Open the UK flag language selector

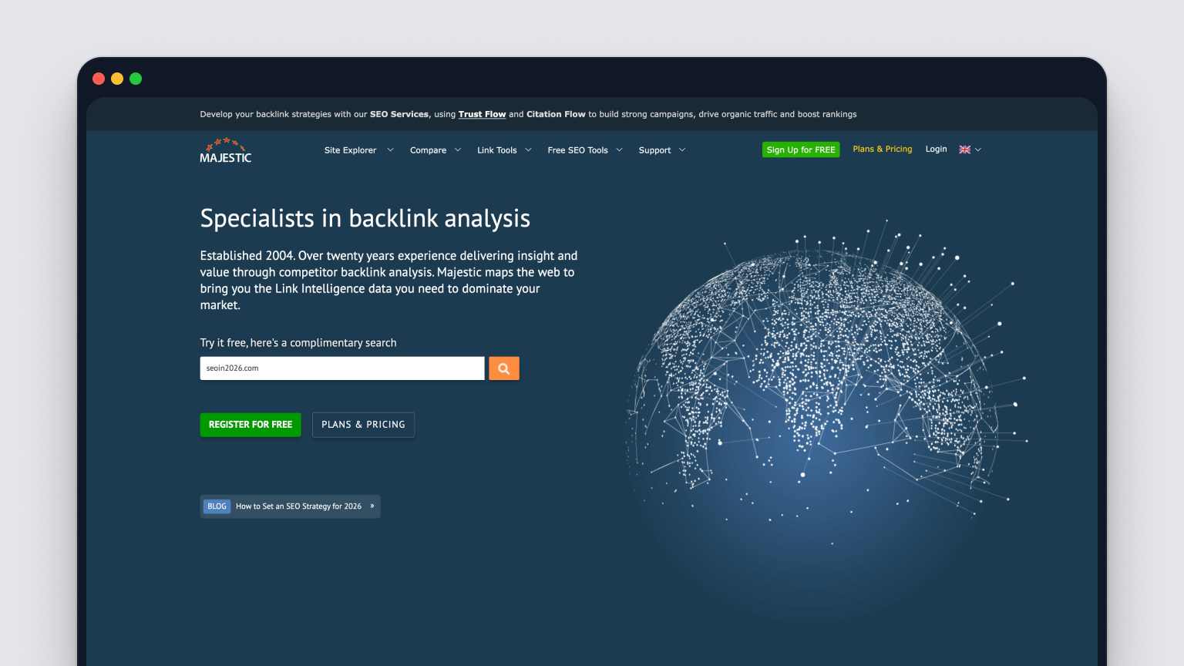(964, 149)
